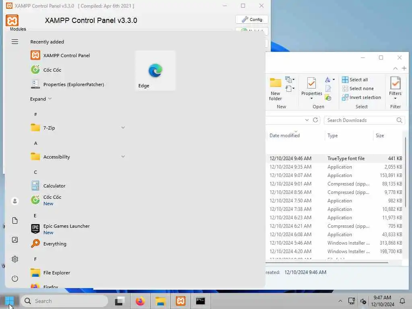
Task: Create a New folder in Explorer
Action: [275, 89]
